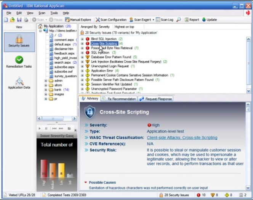253x200 pixels.
Task: Switch to the Request/Response tab
Action: [155, 99]
